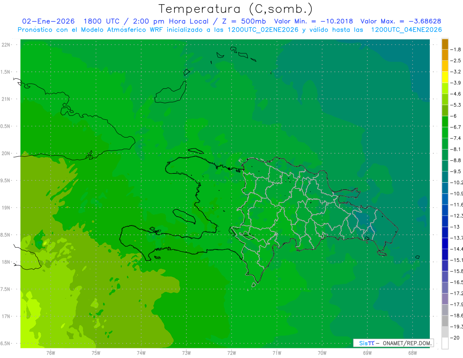Click the '22N' latitude label
463x358 pixels.
point(6,44)
